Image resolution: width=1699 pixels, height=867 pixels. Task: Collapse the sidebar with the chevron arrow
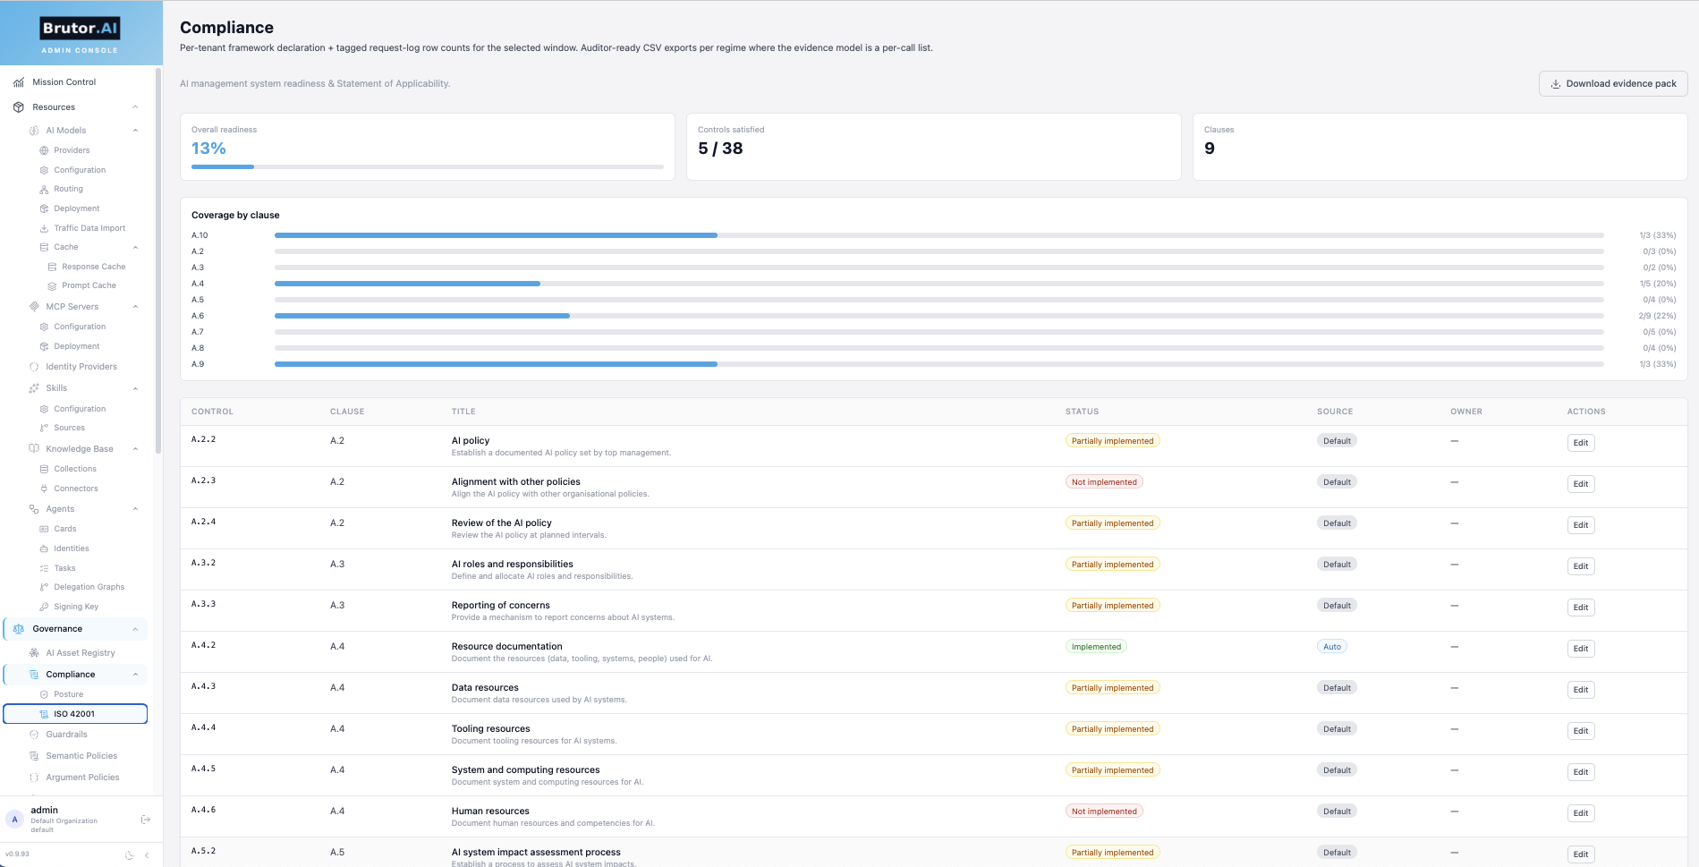point(147,855)
